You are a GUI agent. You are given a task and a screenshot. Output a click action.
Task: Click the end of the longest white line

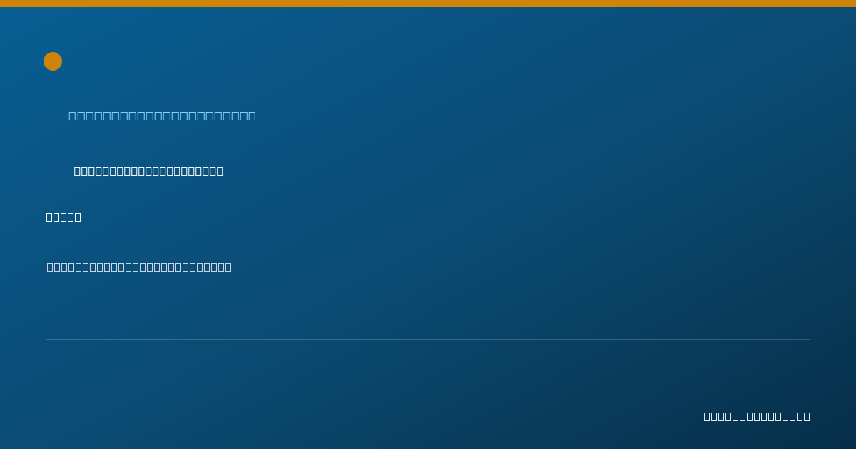(x=228, y=267)
